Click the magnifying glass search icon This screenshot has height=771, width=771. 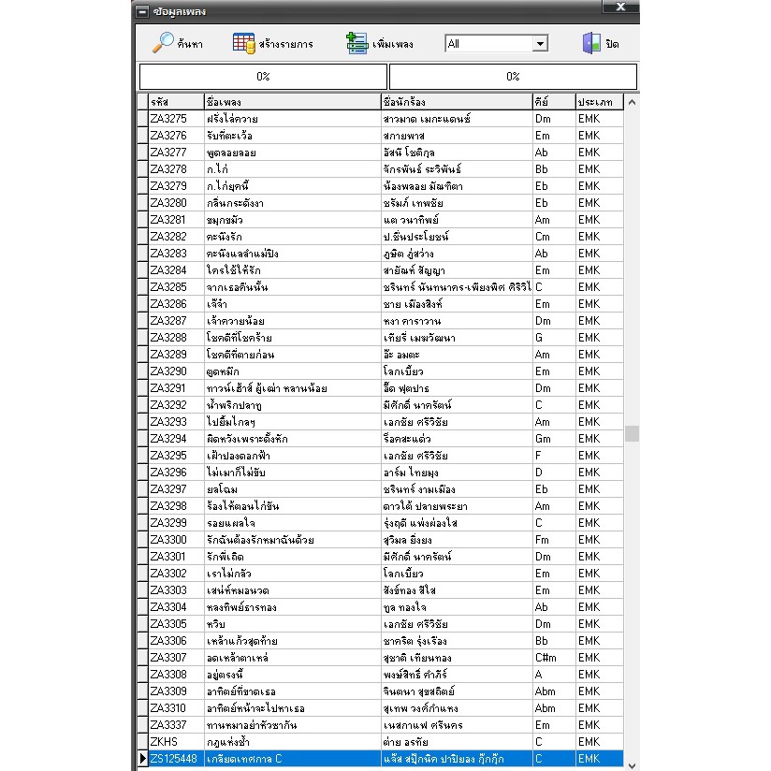[x=163, y=43]
